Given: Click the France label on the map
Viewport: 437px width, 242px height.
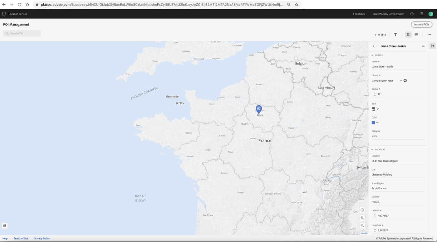Looking at the screenshot, I should point(265,141).
